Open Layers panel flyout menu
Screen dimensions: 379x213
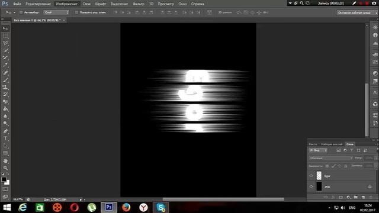click(x=377, y=144)
